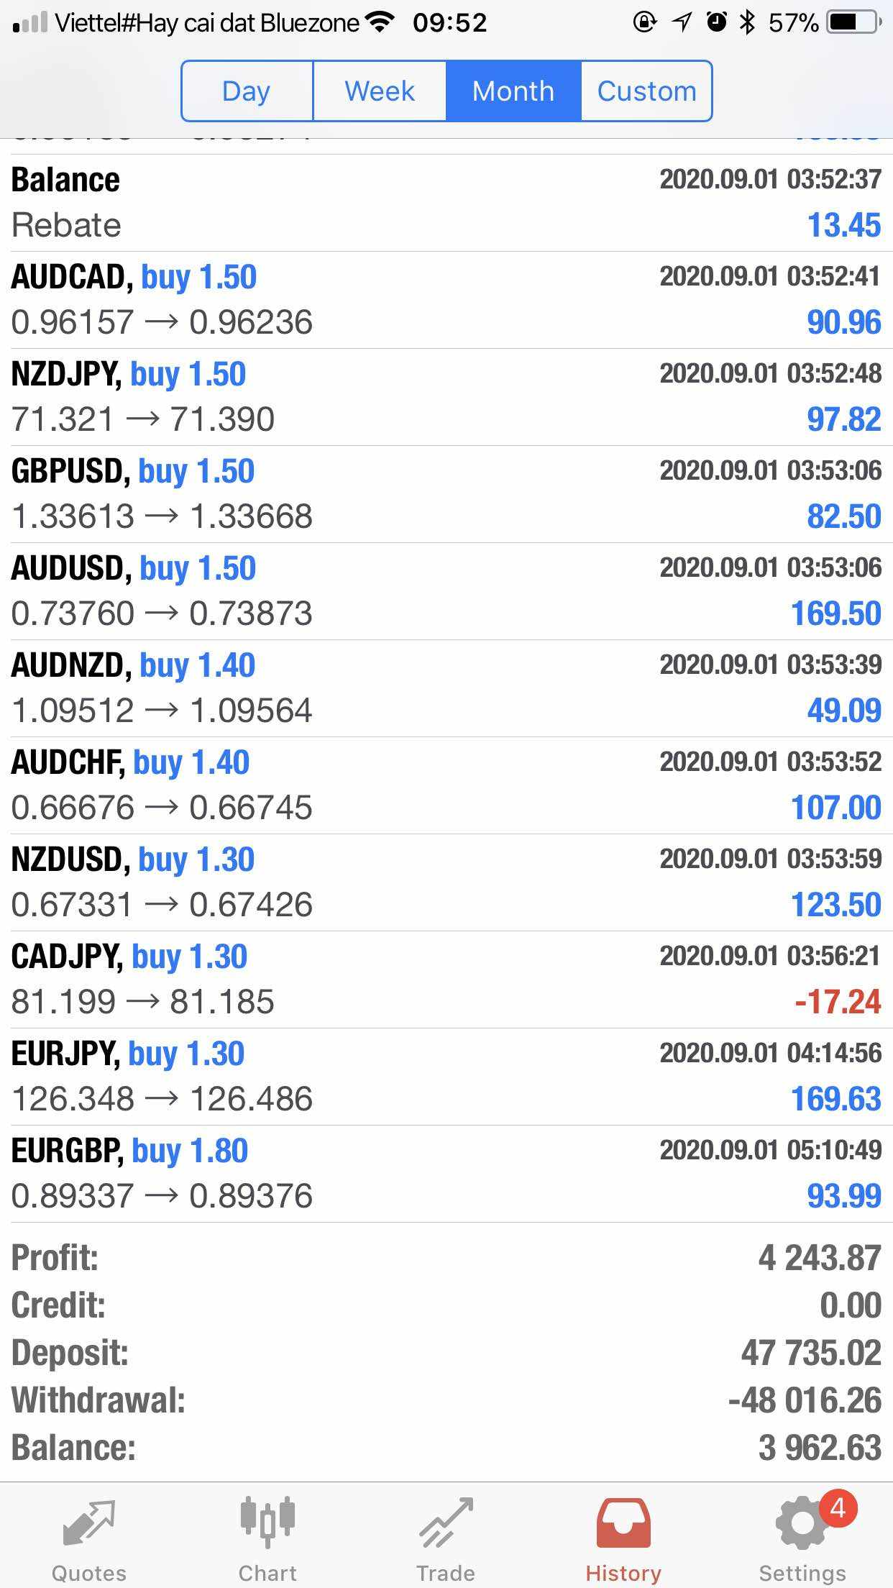This screenshot has width=893, height=1588.
Task: Open the GBPUSD buy 1.50 trade details
Action: pyautogui.click(x=446, y=494)
